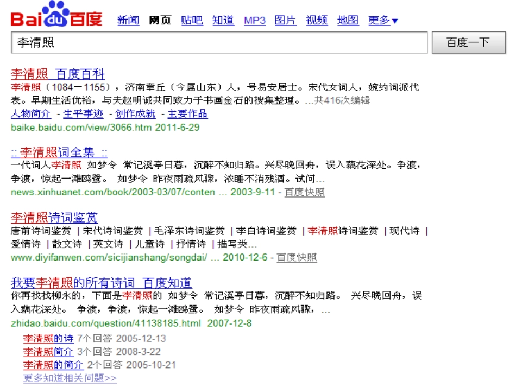
Task: Click the 2个回答 2005-10-21 text
Action: tap(131, 365)
